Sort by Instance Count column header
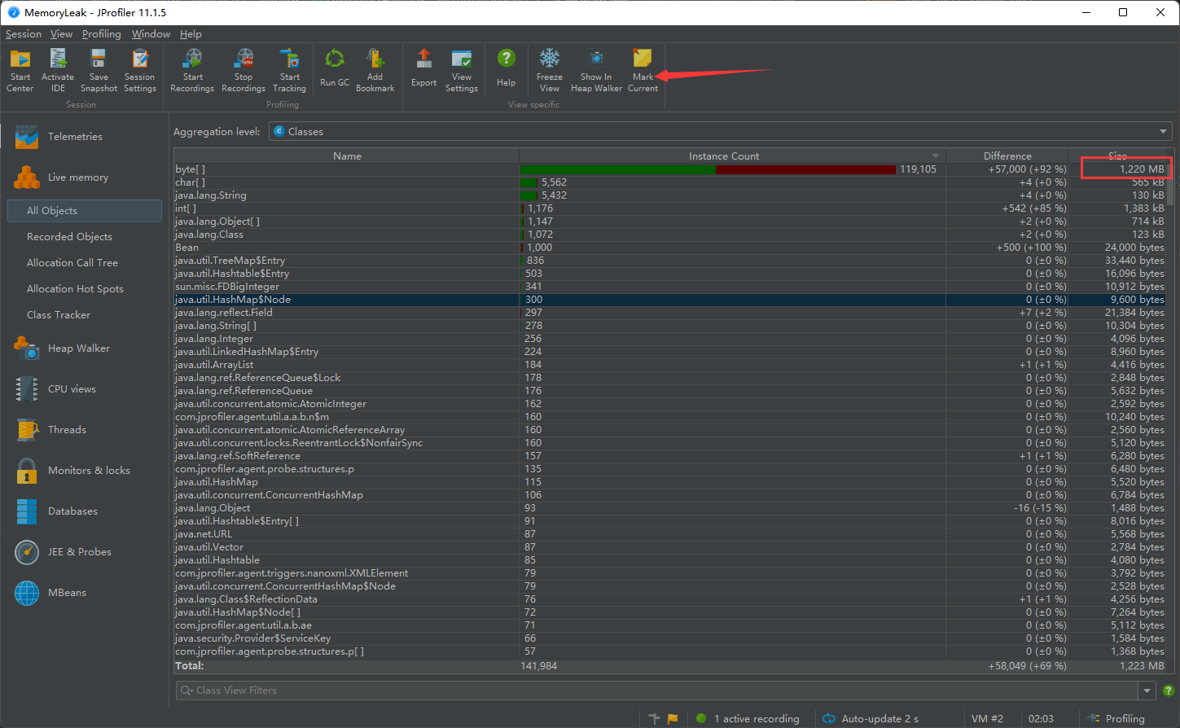 [732, 156]
